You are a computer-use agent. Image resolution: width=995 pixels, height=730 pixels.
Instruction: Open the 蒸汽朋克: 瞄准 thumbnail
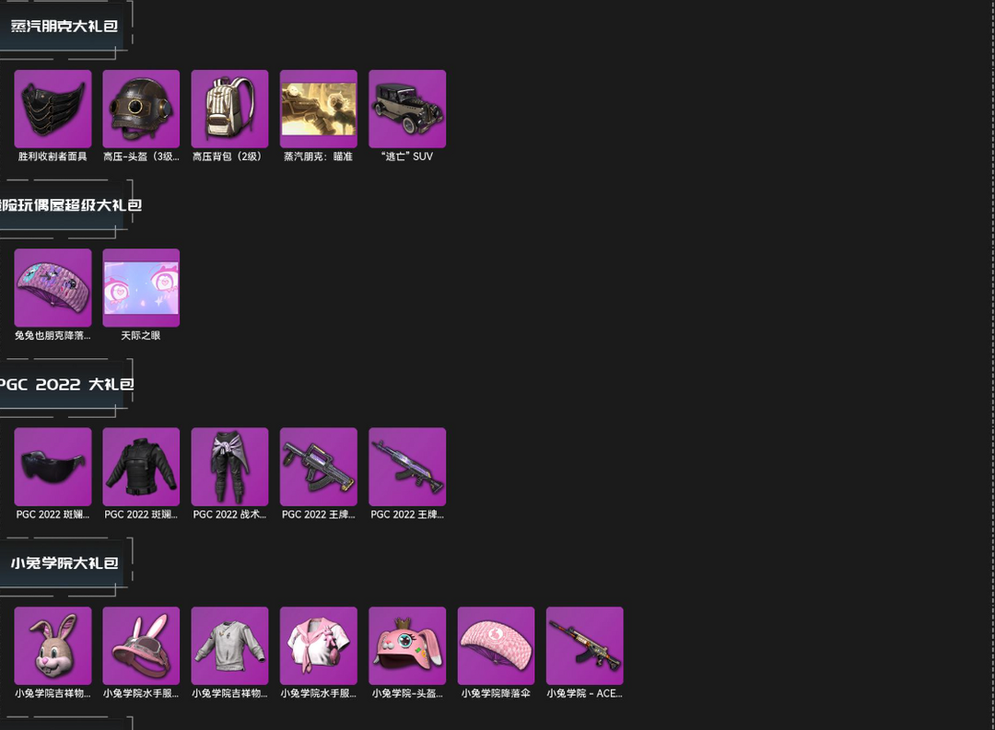319,110
